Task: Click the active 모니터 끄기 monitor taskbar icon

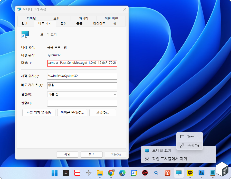Action: [x=179, y=173]
